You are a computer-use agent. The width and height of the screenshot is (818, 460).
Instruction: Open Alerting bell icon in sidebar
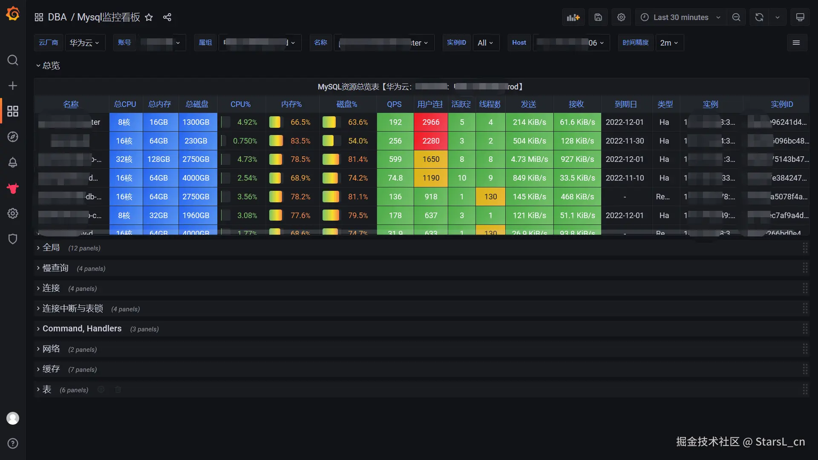[13, 162]
